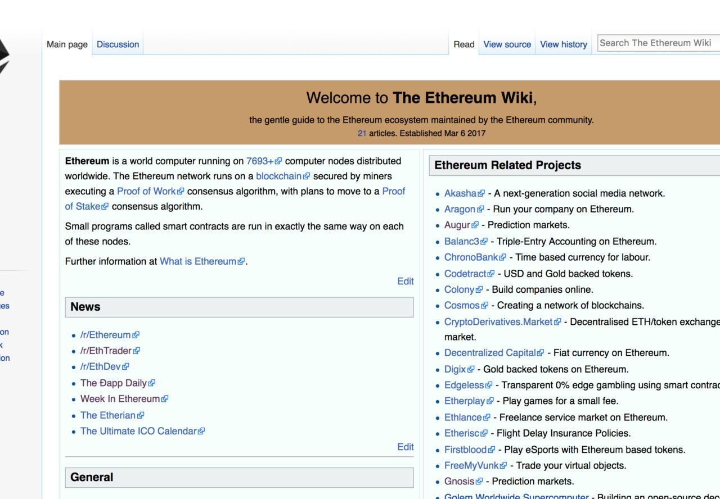Image resolution: width=720 pixels, height=499 pixels.
Task: Open the Aragon project link
Action: [460, 209]
